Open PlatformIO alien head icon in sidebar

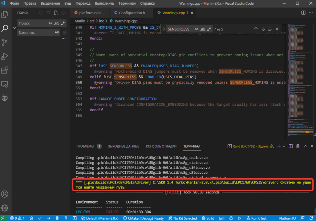(x=5, y=98)
